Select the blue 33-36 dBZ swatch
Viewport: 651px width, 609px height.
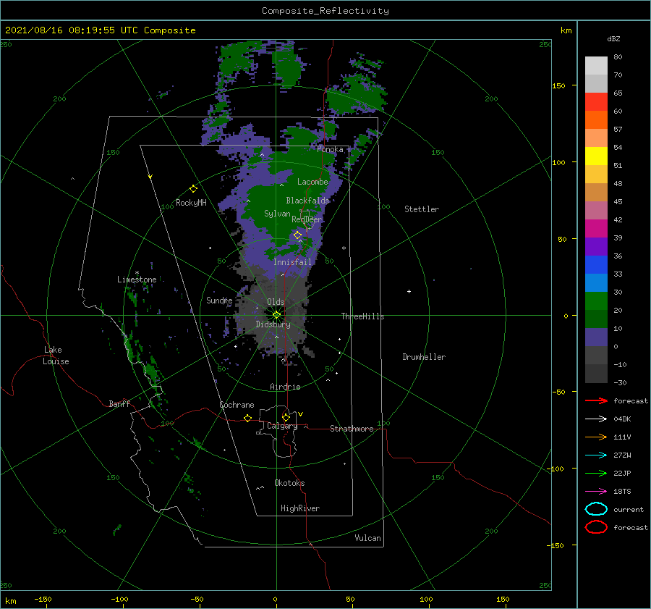coord(596,264)
